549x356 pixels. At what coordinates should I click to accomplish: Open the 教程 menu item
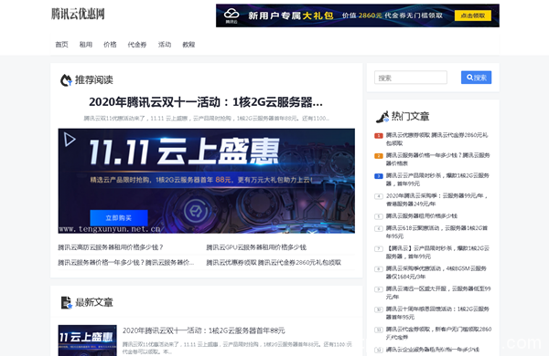pyautogui.click(x=188, y=45)
